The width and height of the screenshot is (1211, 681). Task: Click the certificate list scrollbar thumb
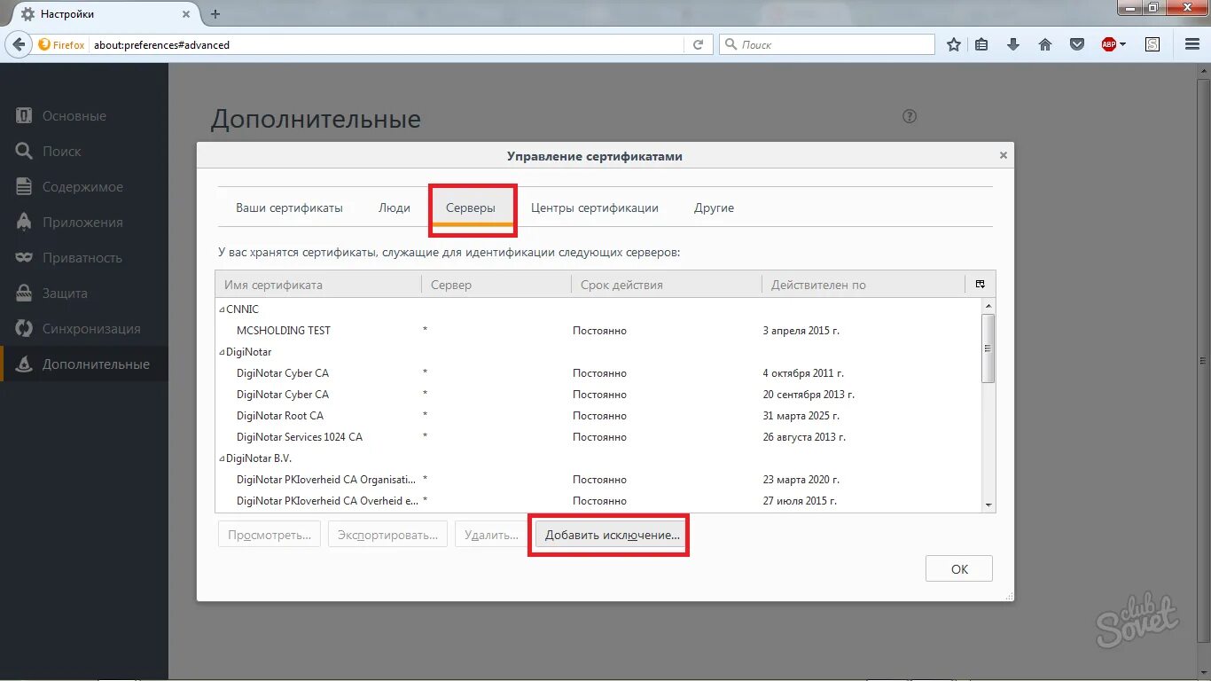coord(988,348)
